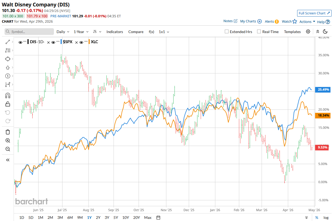
Task: Switch to dark mode moon icon
Action: [x=325, y=31]
